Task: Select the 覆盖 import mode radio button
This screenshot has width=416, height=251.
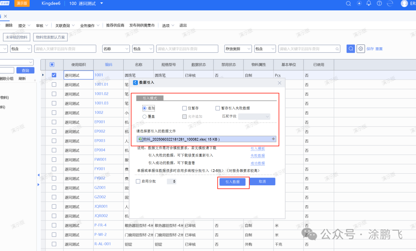Action: pos(144,116)
